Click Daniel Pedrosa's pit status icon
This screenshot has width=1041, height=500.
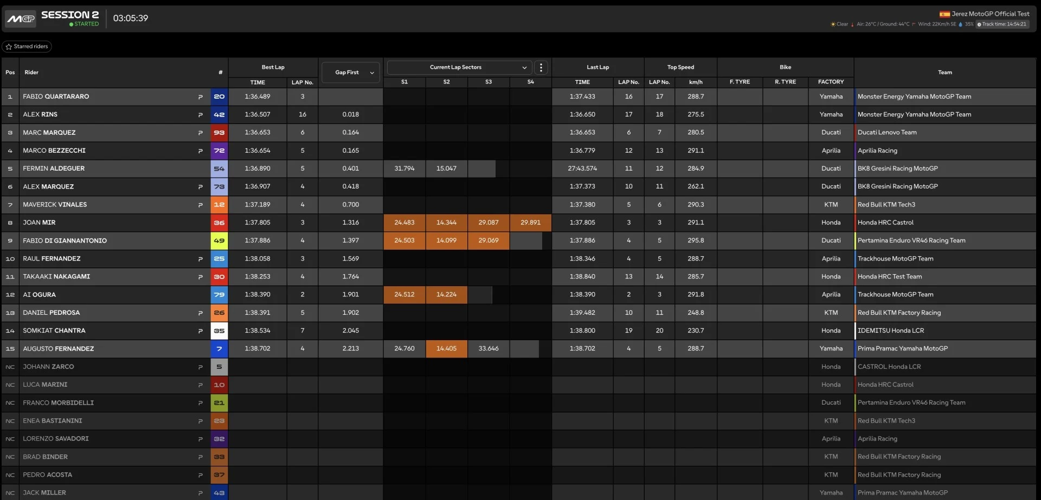point(200,313)
